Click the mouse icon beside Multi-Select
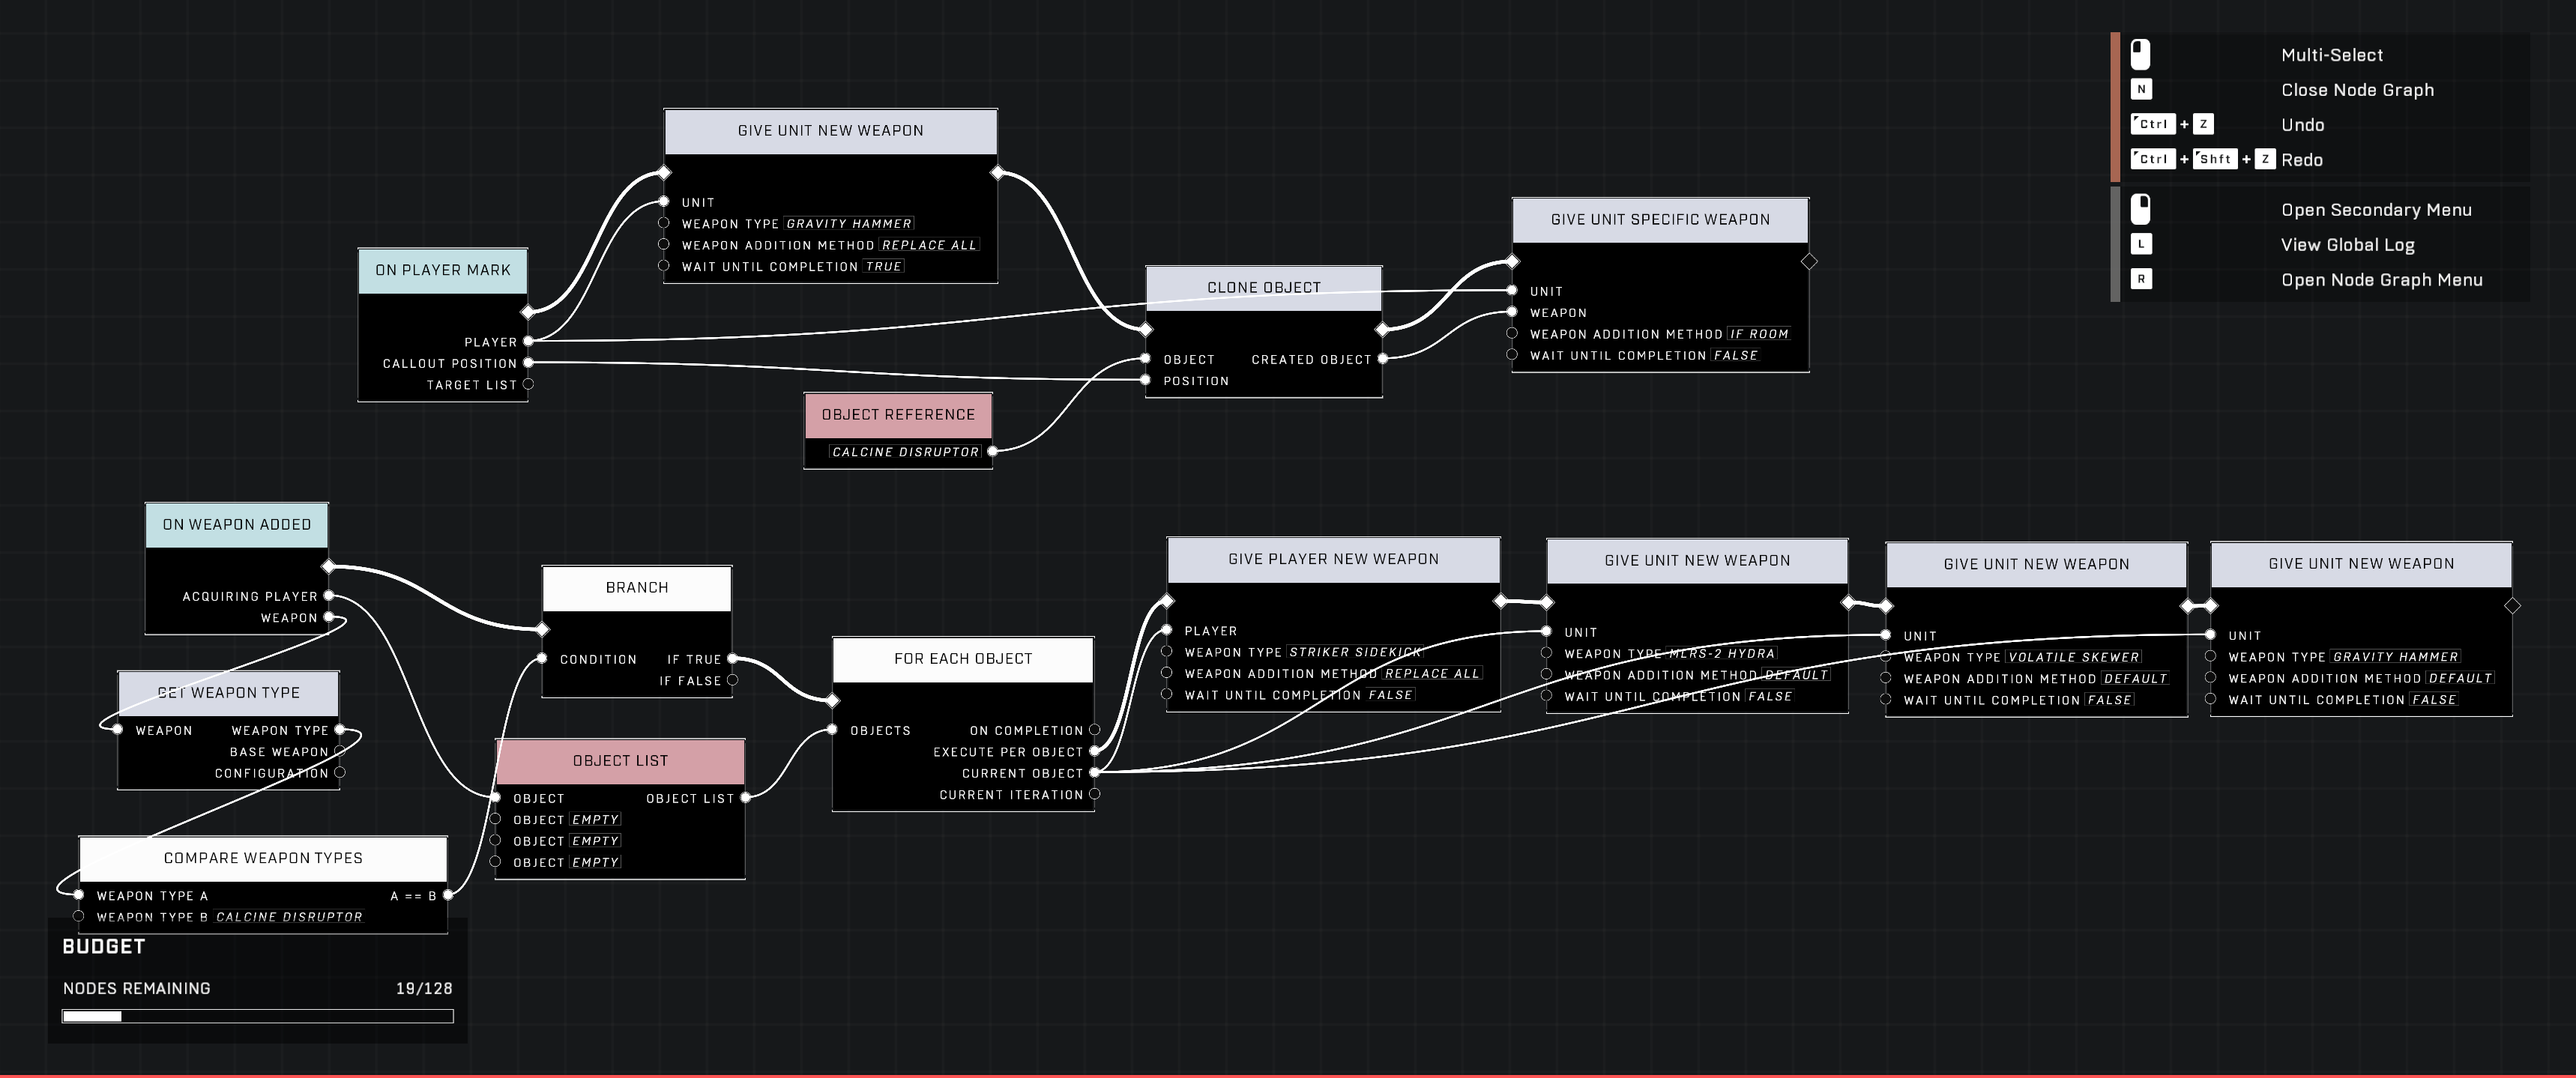 [2140, 54]
